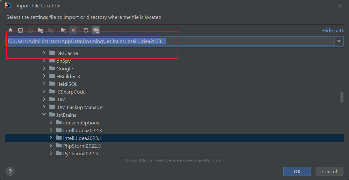Screen dimensions: 349x180
Task: Expand the PhpStorm2022.3 folder
Action: point(51,146)
